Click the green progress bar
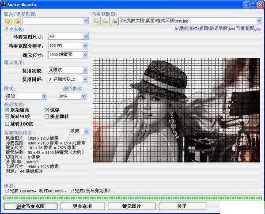 coord(132,198)
